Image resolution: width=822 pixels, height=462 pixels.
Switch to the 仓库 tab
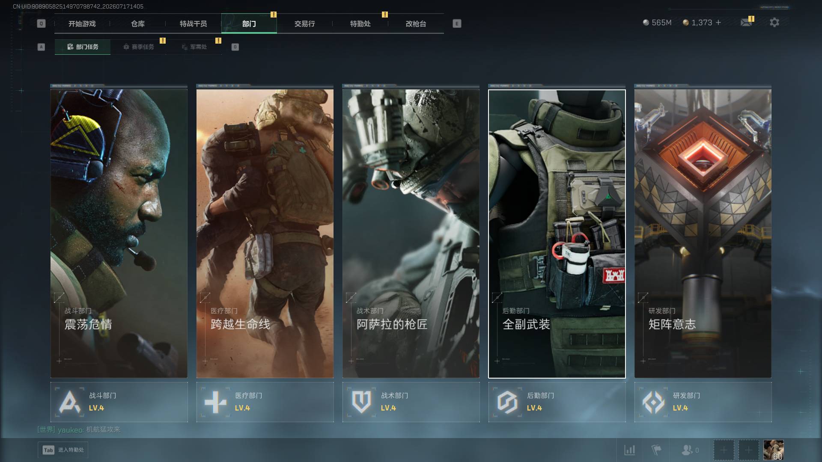tap(138, 24)
